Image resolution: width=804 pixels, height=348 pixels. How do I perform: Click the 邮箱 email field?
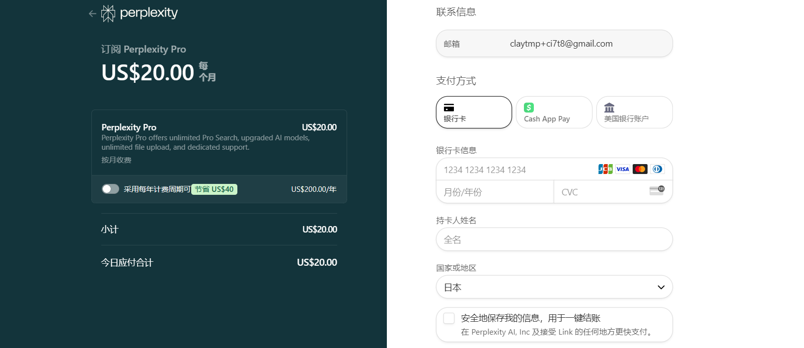pyautogui.click(x=554, y=44)
